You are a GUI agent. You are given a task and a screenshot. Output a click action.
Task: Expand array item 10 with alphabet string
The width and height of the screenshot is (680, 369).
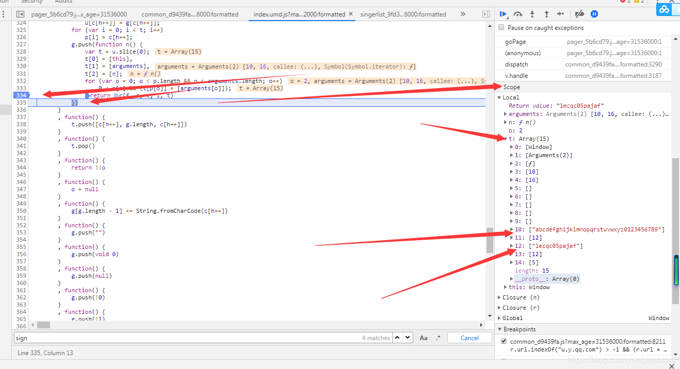(x=512, y=229)
